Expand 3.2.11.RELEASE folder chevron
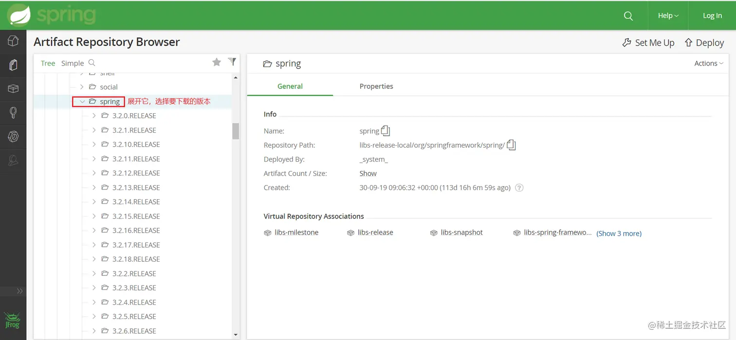The height and width of the screenshot is (340, 736). (x=94, y=159)
